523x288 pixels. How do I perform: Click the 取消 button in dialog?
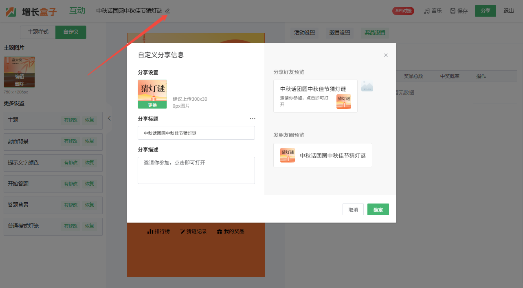[353, 210]
